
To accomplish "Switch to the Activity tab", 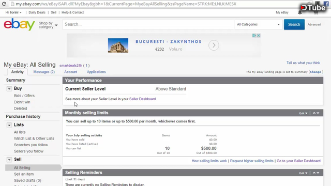I will click(17, 72).
